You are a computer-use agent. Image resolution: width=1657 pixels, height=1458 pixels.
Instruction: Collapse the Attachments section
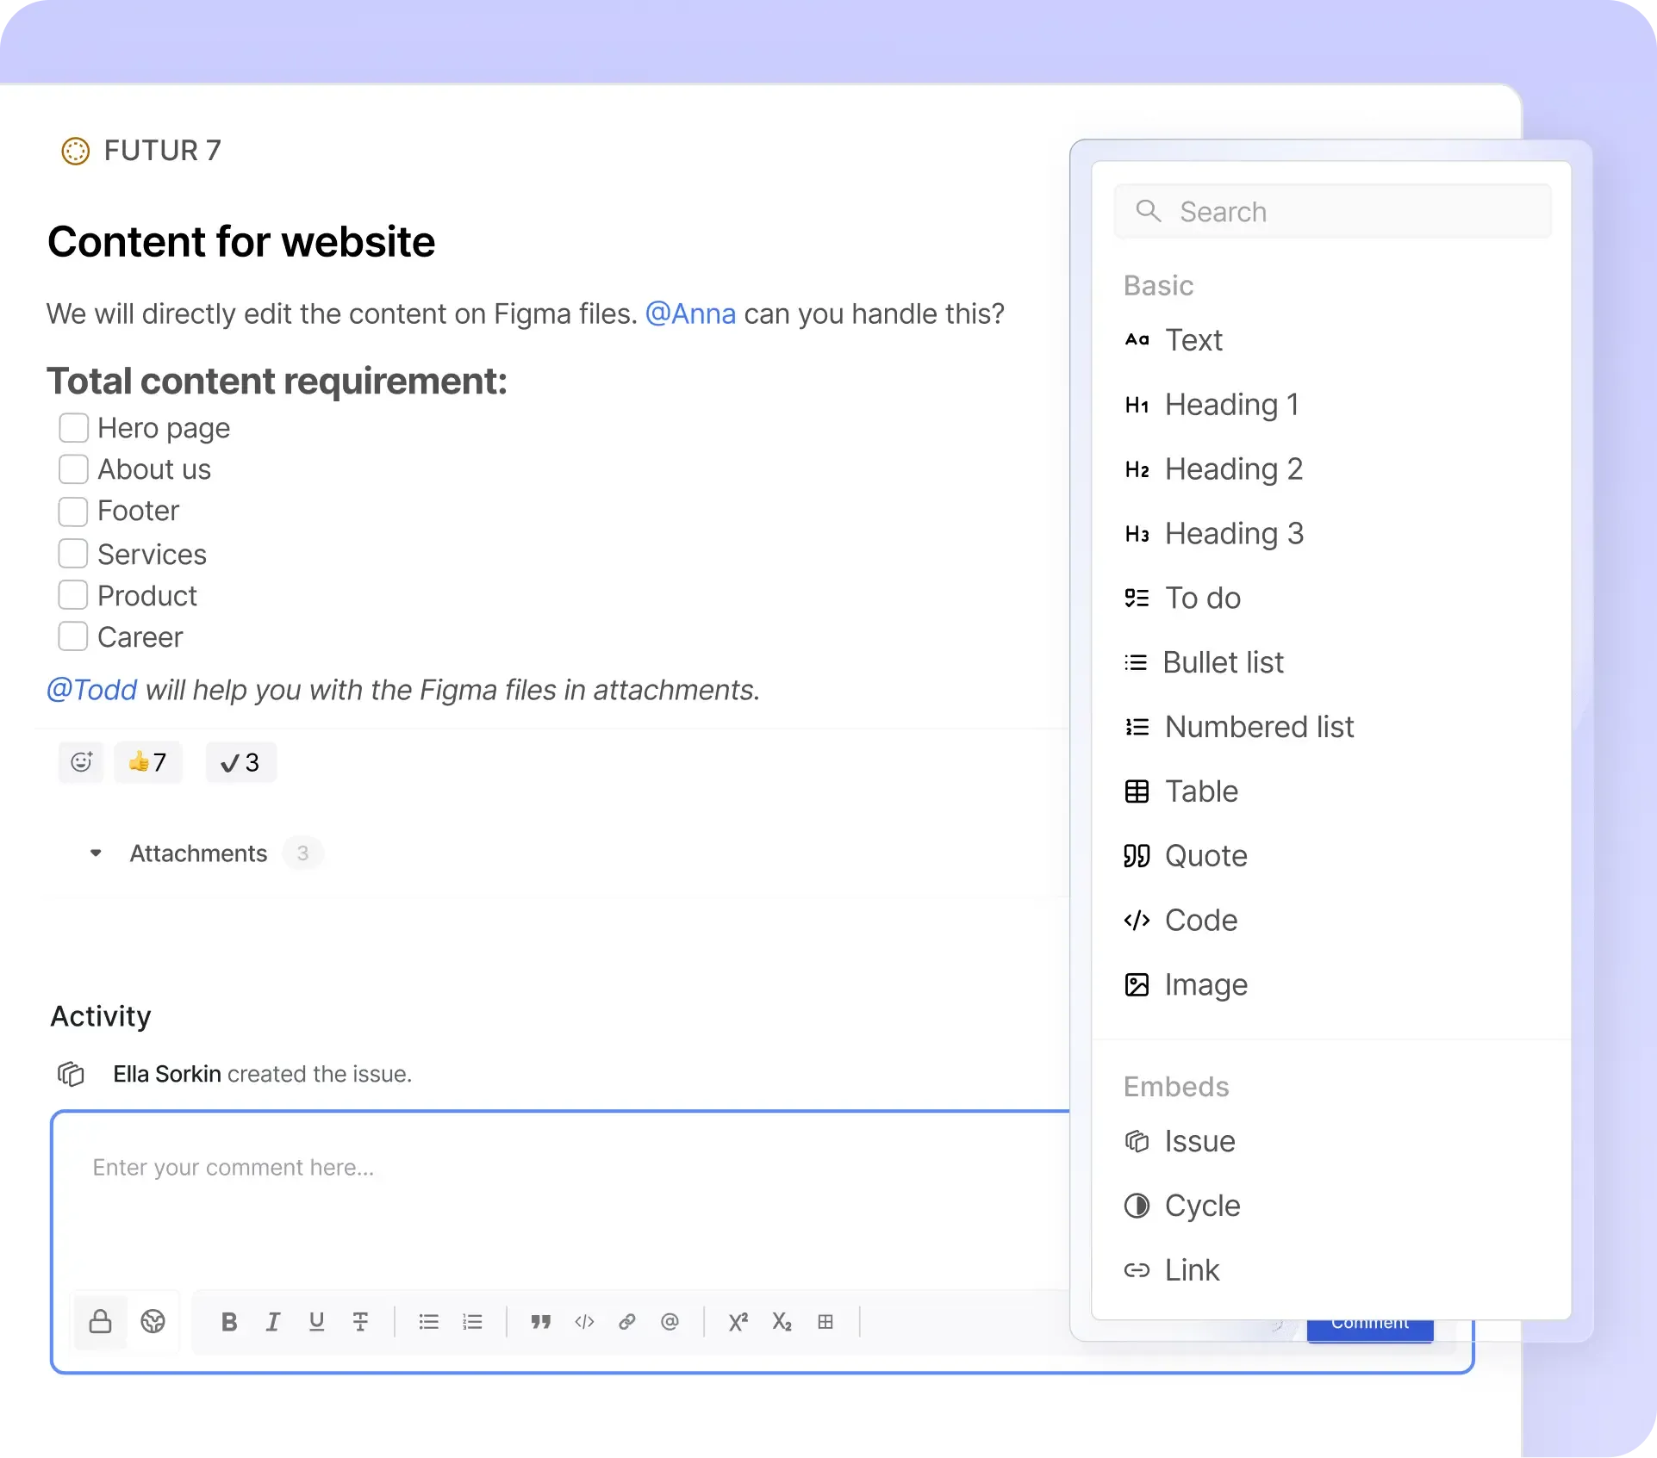96,853
